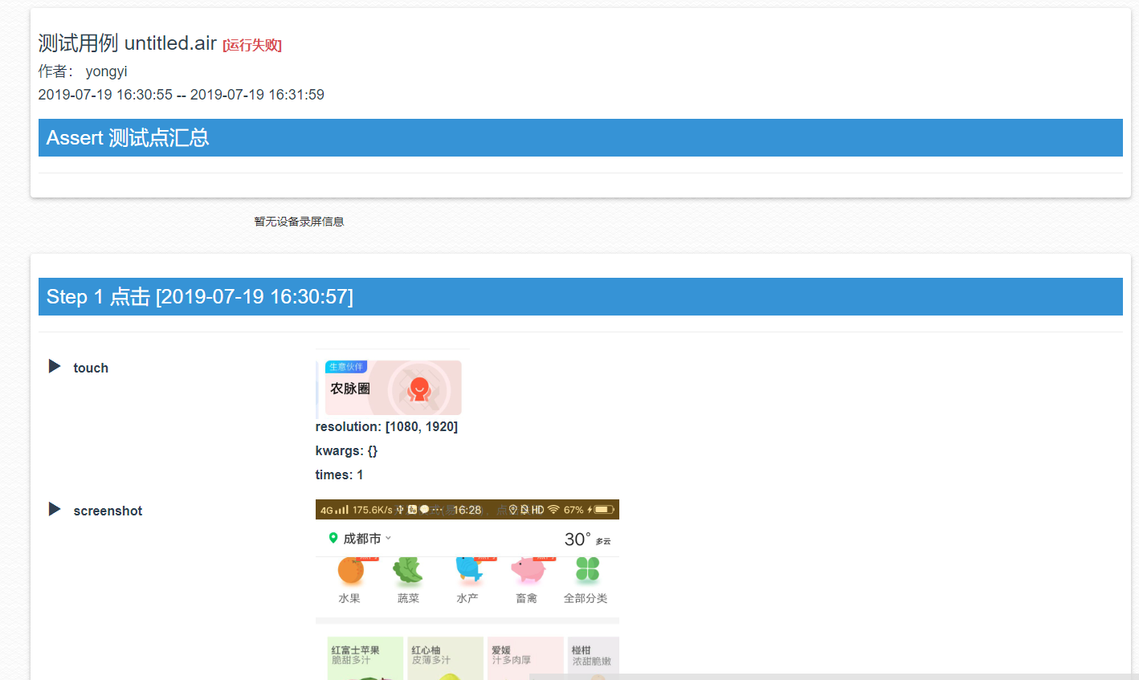Screen dimensions: 1139x680
Task: Open the 成都市 city dropdown
Action: click(x=368, y=538)
